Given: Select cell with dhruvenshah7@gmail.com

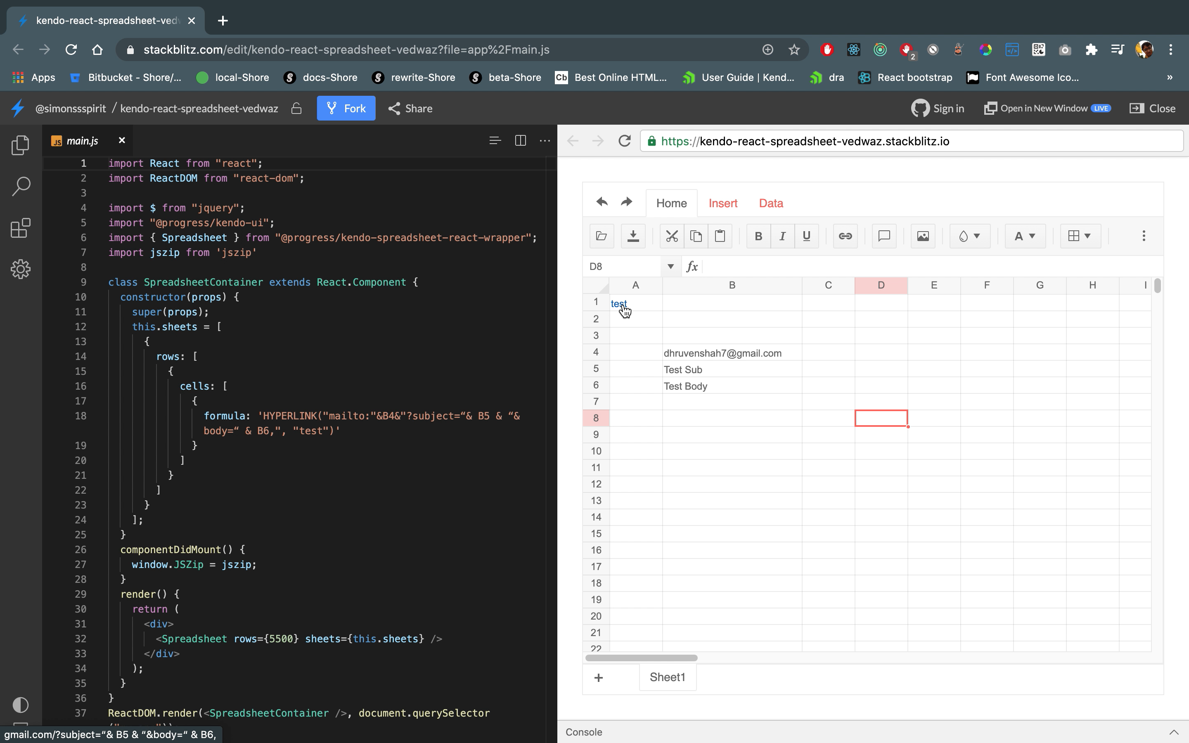Looking at the screenshot, I should 732,353.
